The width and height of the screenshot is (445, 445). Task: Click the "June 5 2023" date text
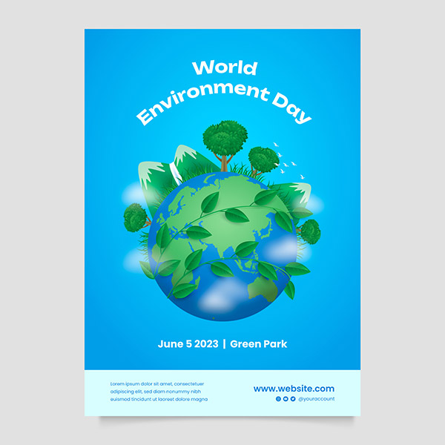click(189, 344)
